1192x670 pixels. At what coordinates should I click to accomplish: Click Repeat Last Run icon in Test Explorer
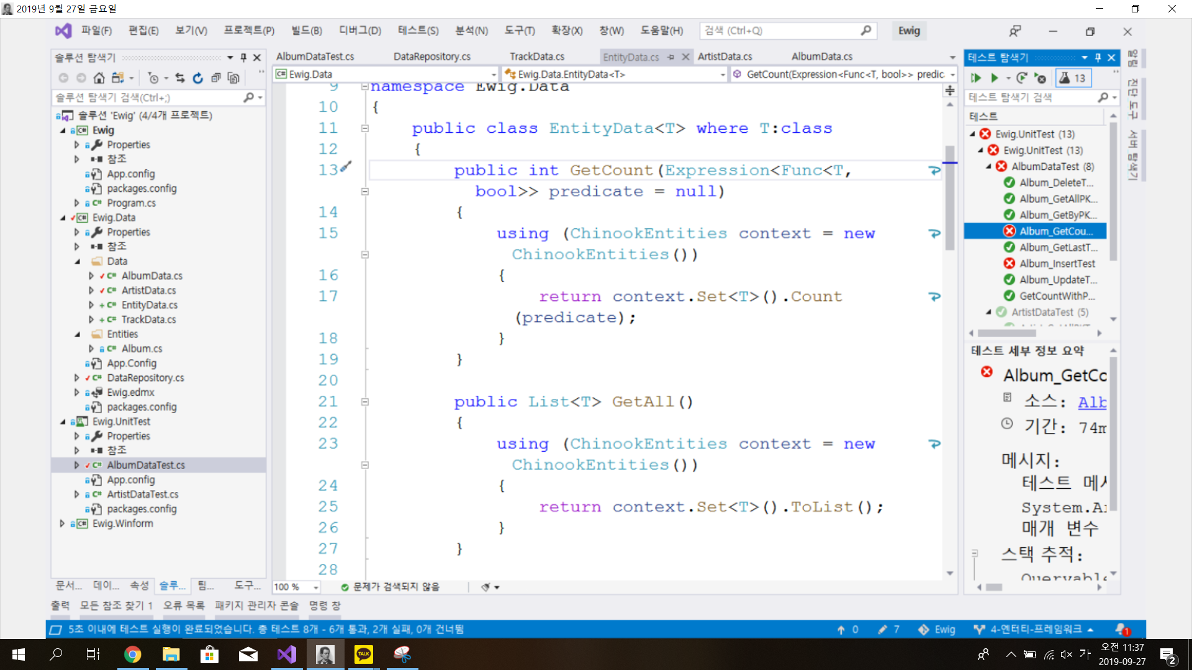[1021, 78]
